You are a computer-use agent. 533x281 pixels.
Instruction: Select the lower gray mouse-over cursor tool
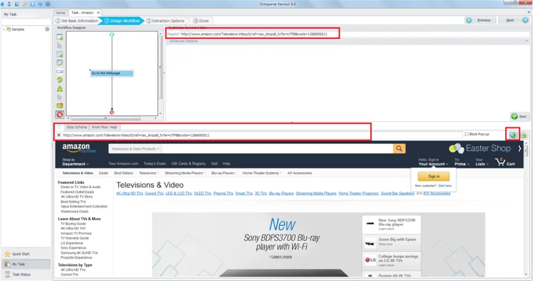(x=60, y=97)
